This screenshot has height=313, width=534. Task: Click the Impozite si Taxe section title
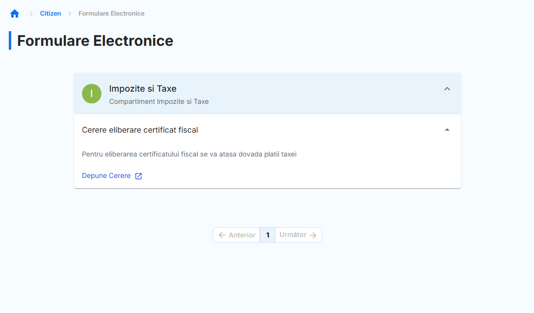[x=142, y=89]
